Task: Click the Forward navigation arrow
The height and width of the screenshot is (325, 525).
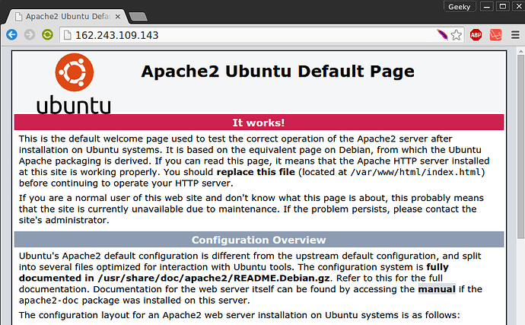Action: 30,35
